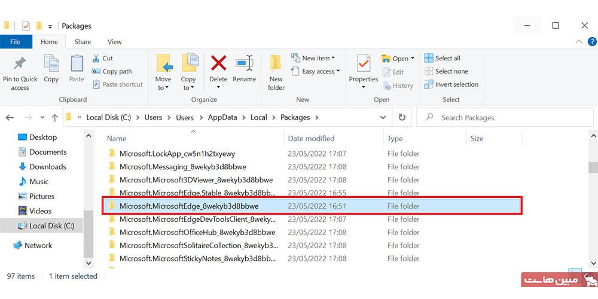Click the Properties checkmark icon
This screenshot has width=598, height=299.
[x=364, y=63]
